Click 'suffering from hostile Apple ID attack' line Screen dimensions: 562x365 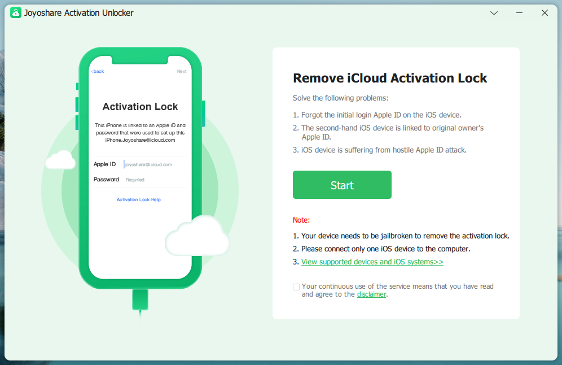pyautogui.click(x=380, y=150)
